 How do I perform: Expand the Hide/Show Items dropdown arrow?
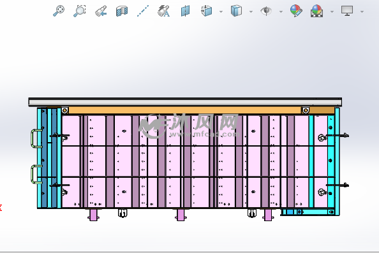click(x=281, y=11)
